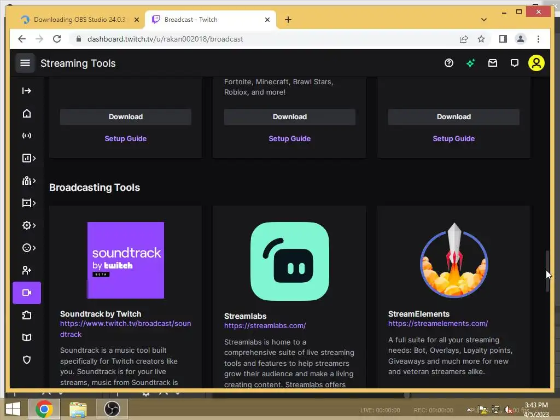Open the Safety Center shield icon
The height and width of the screenshot is (420, 560).
26,360
